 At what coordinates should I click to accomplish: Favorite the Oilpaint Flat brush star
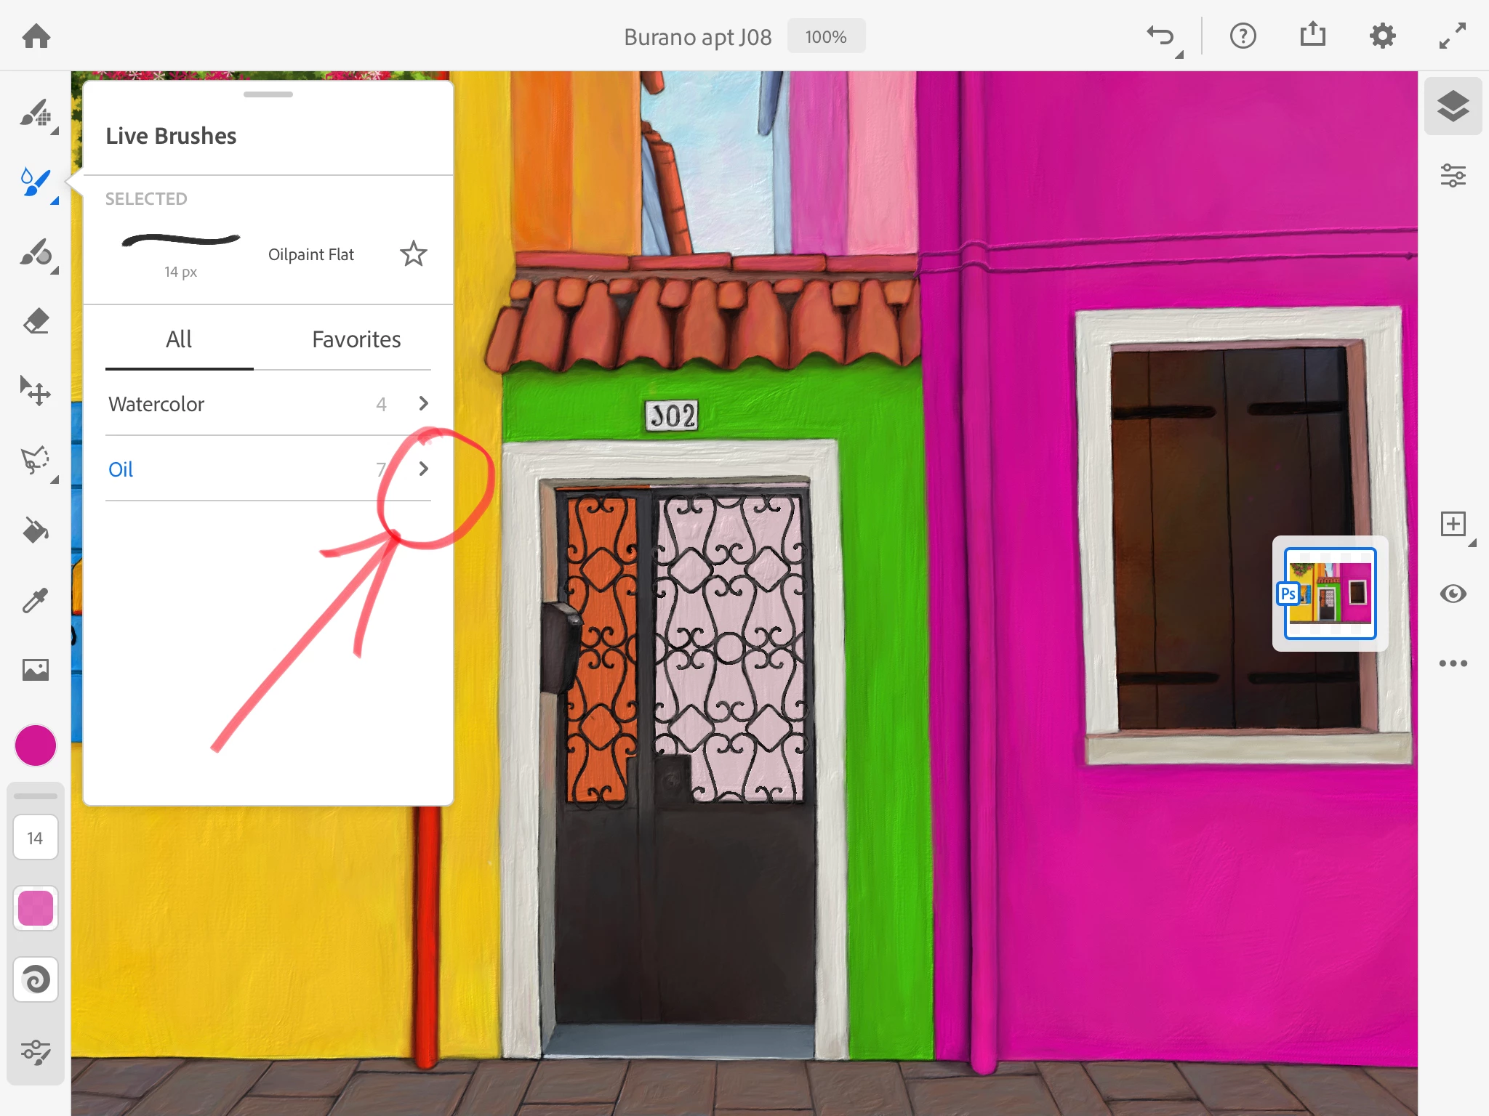(x=413, y=254)
